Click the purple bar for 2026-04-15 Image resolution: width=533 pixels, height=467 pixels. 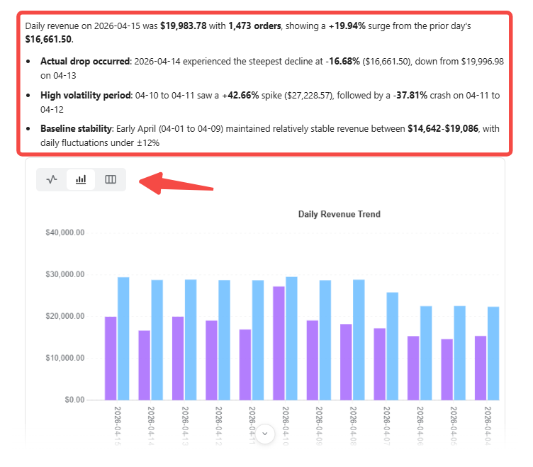click(111, 358)
